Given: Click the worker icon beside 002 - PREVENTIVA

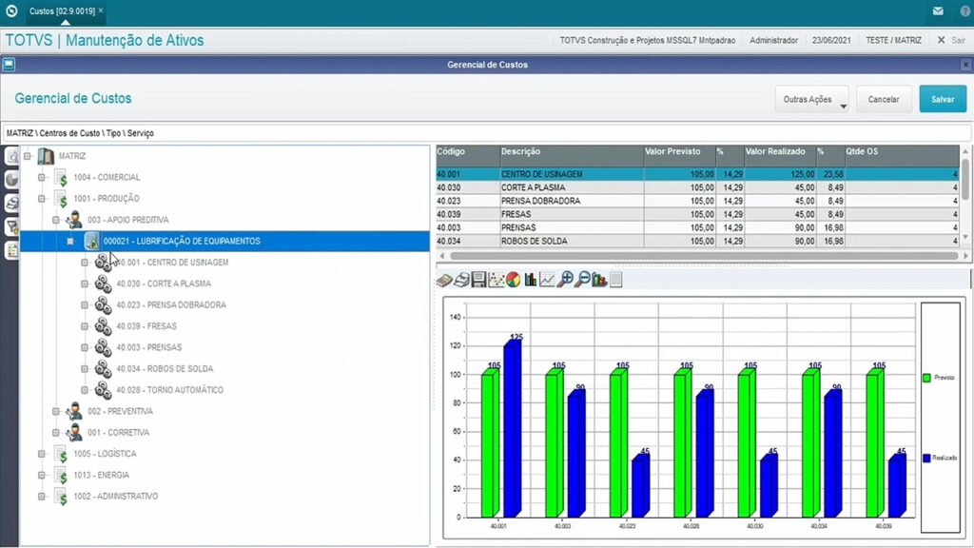Looking at the screenshot, I should coord(74,411).
